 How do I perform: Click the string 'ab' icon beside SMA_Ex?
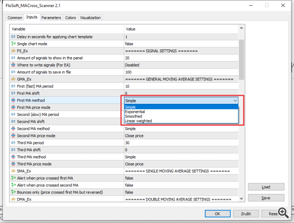(x=13, y=171)
